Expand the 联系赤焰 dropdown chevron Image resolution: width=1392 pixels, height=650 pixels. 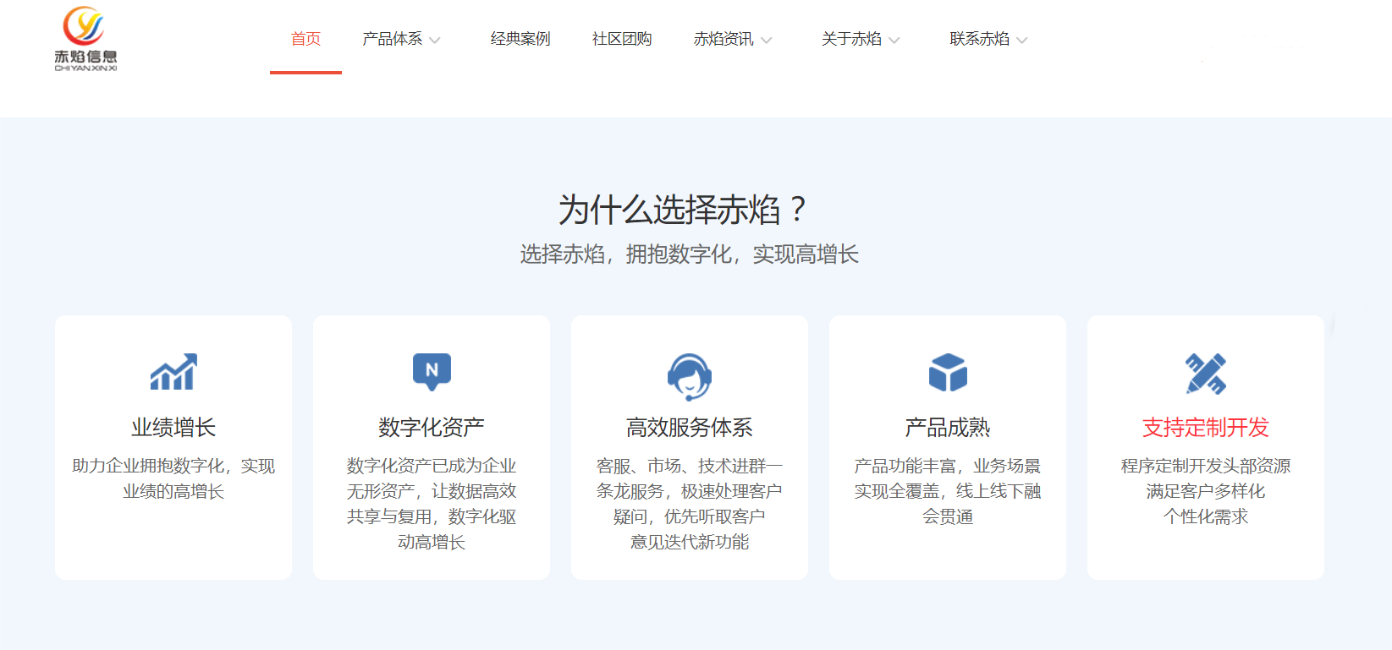1022,40
